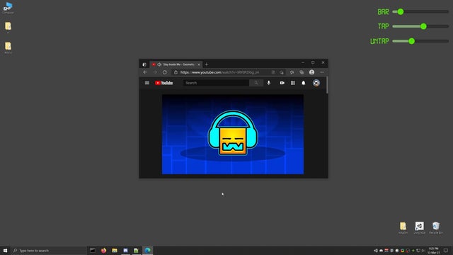Viewport: 453px width, 255px height.
Task: Click the Geometry Dash video player
Action: click(233, 135)
